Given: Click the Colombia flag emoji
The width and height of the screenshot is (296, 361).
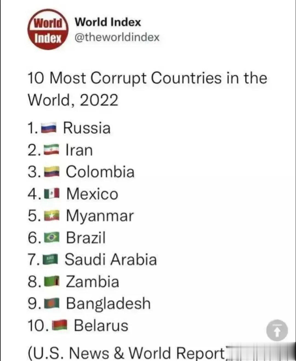Looking at the screenshot, I should (x=52, y=172).
